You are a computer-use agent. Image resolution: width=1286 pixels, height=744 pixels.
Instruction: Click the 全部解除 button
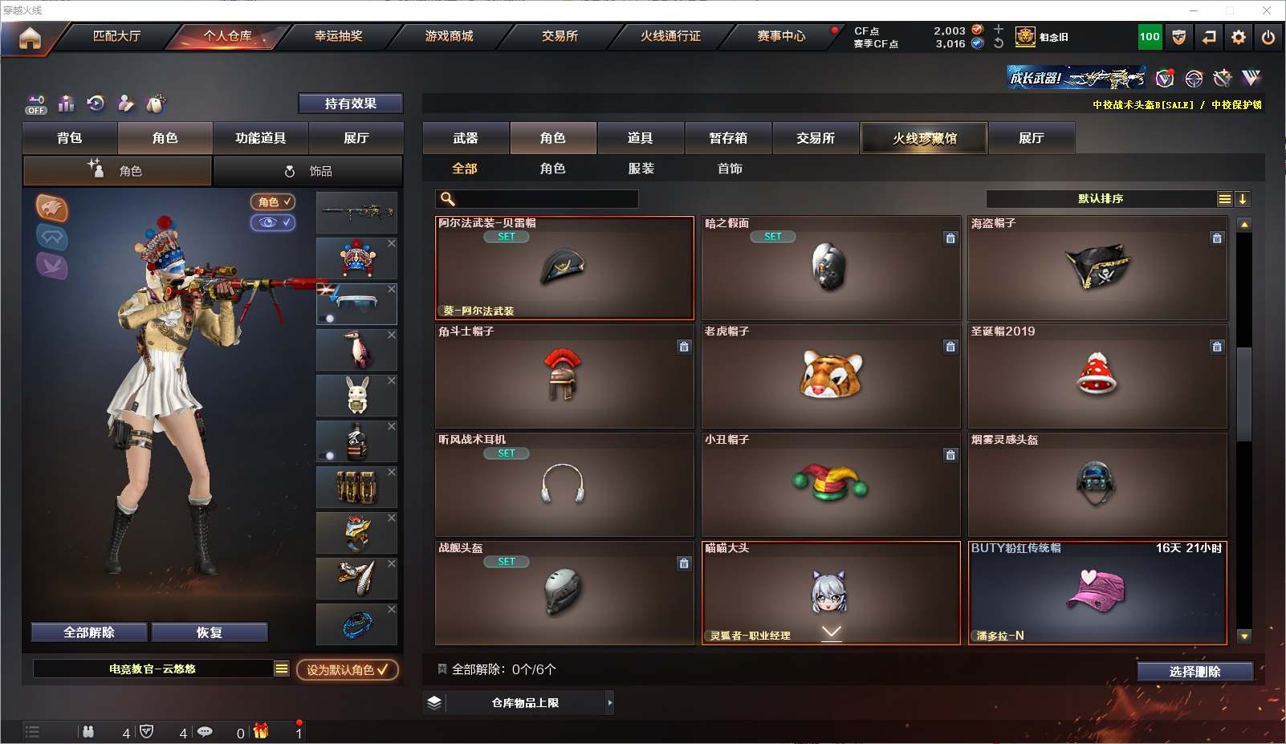click(89, 632)
